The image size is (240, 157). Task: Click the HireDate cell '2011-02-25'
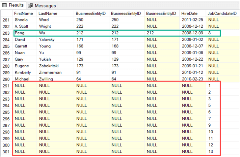tap(193, 20)
